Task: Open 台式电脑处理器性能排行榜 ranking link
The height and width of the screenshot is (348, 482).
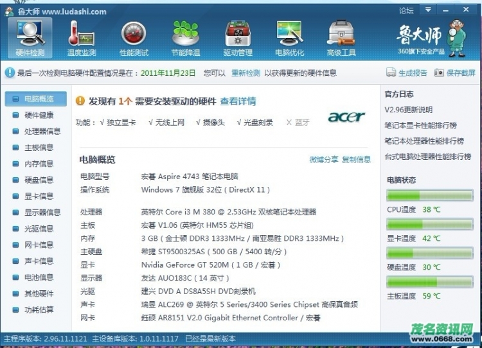Action: (428, 157)
